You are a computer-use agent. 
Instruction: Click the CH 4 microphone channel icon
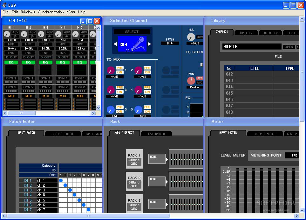point(132,44)
